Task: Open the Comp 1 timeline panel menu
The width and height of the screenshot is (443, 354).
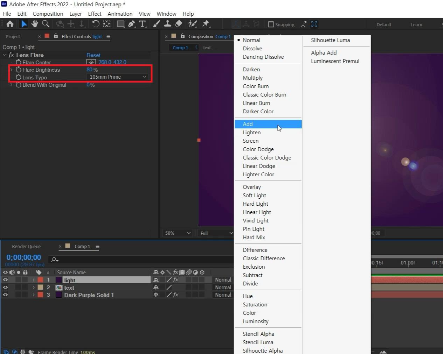Action: click(x=97, y=246)
